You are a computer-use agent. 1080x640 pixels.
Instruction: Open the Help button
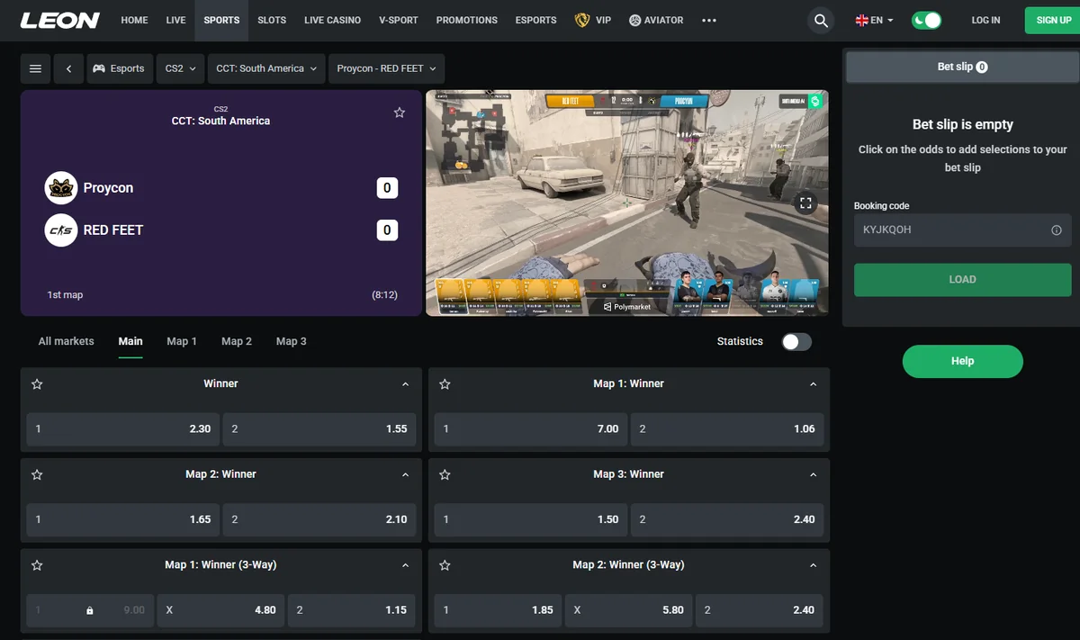pyautogui.click(x=962, y=361)
